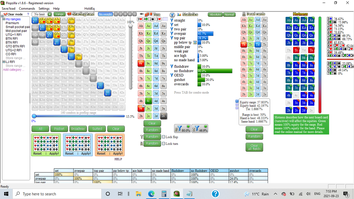Open Flopzilla from the Windows taskbar

click(177, 193)
